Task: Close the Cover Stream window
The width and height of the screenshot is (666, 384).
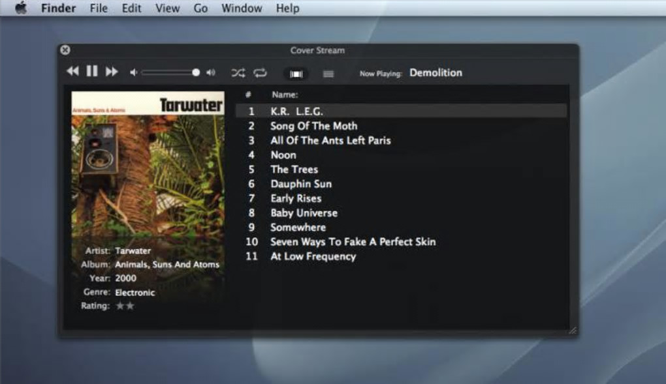Action: click(x=65, y=50)
